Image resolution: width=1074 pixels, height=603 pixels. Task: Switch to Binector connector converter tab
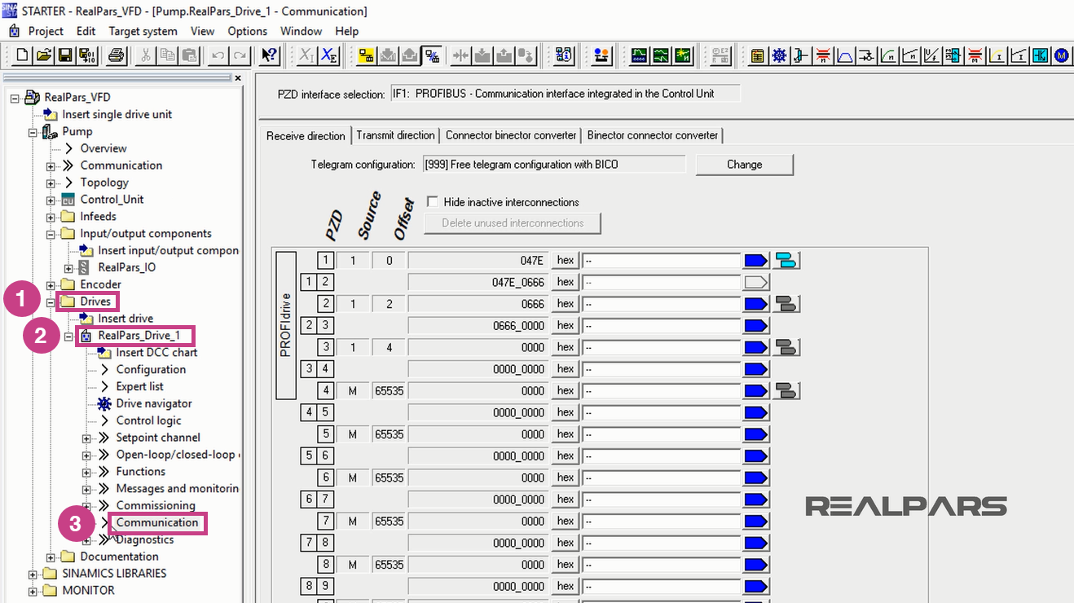click(x=653, y=135)
